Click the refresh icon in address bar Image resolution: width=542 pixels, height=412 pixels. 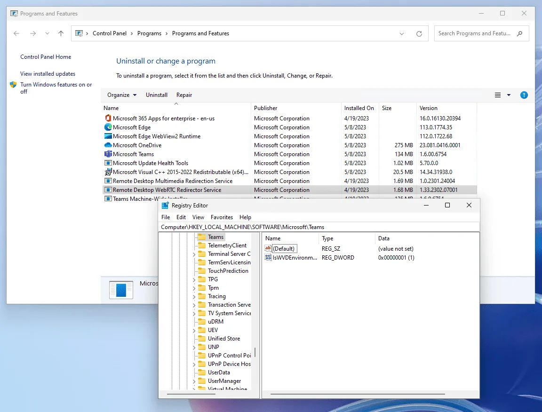click(x=419, y=34)
